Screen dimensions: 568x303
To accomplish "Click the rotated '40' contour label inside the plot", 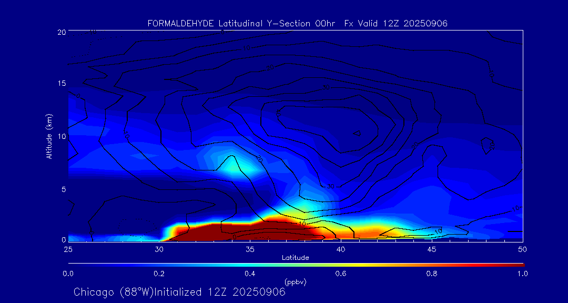I will pyautogui.click(x=278, y=113).
